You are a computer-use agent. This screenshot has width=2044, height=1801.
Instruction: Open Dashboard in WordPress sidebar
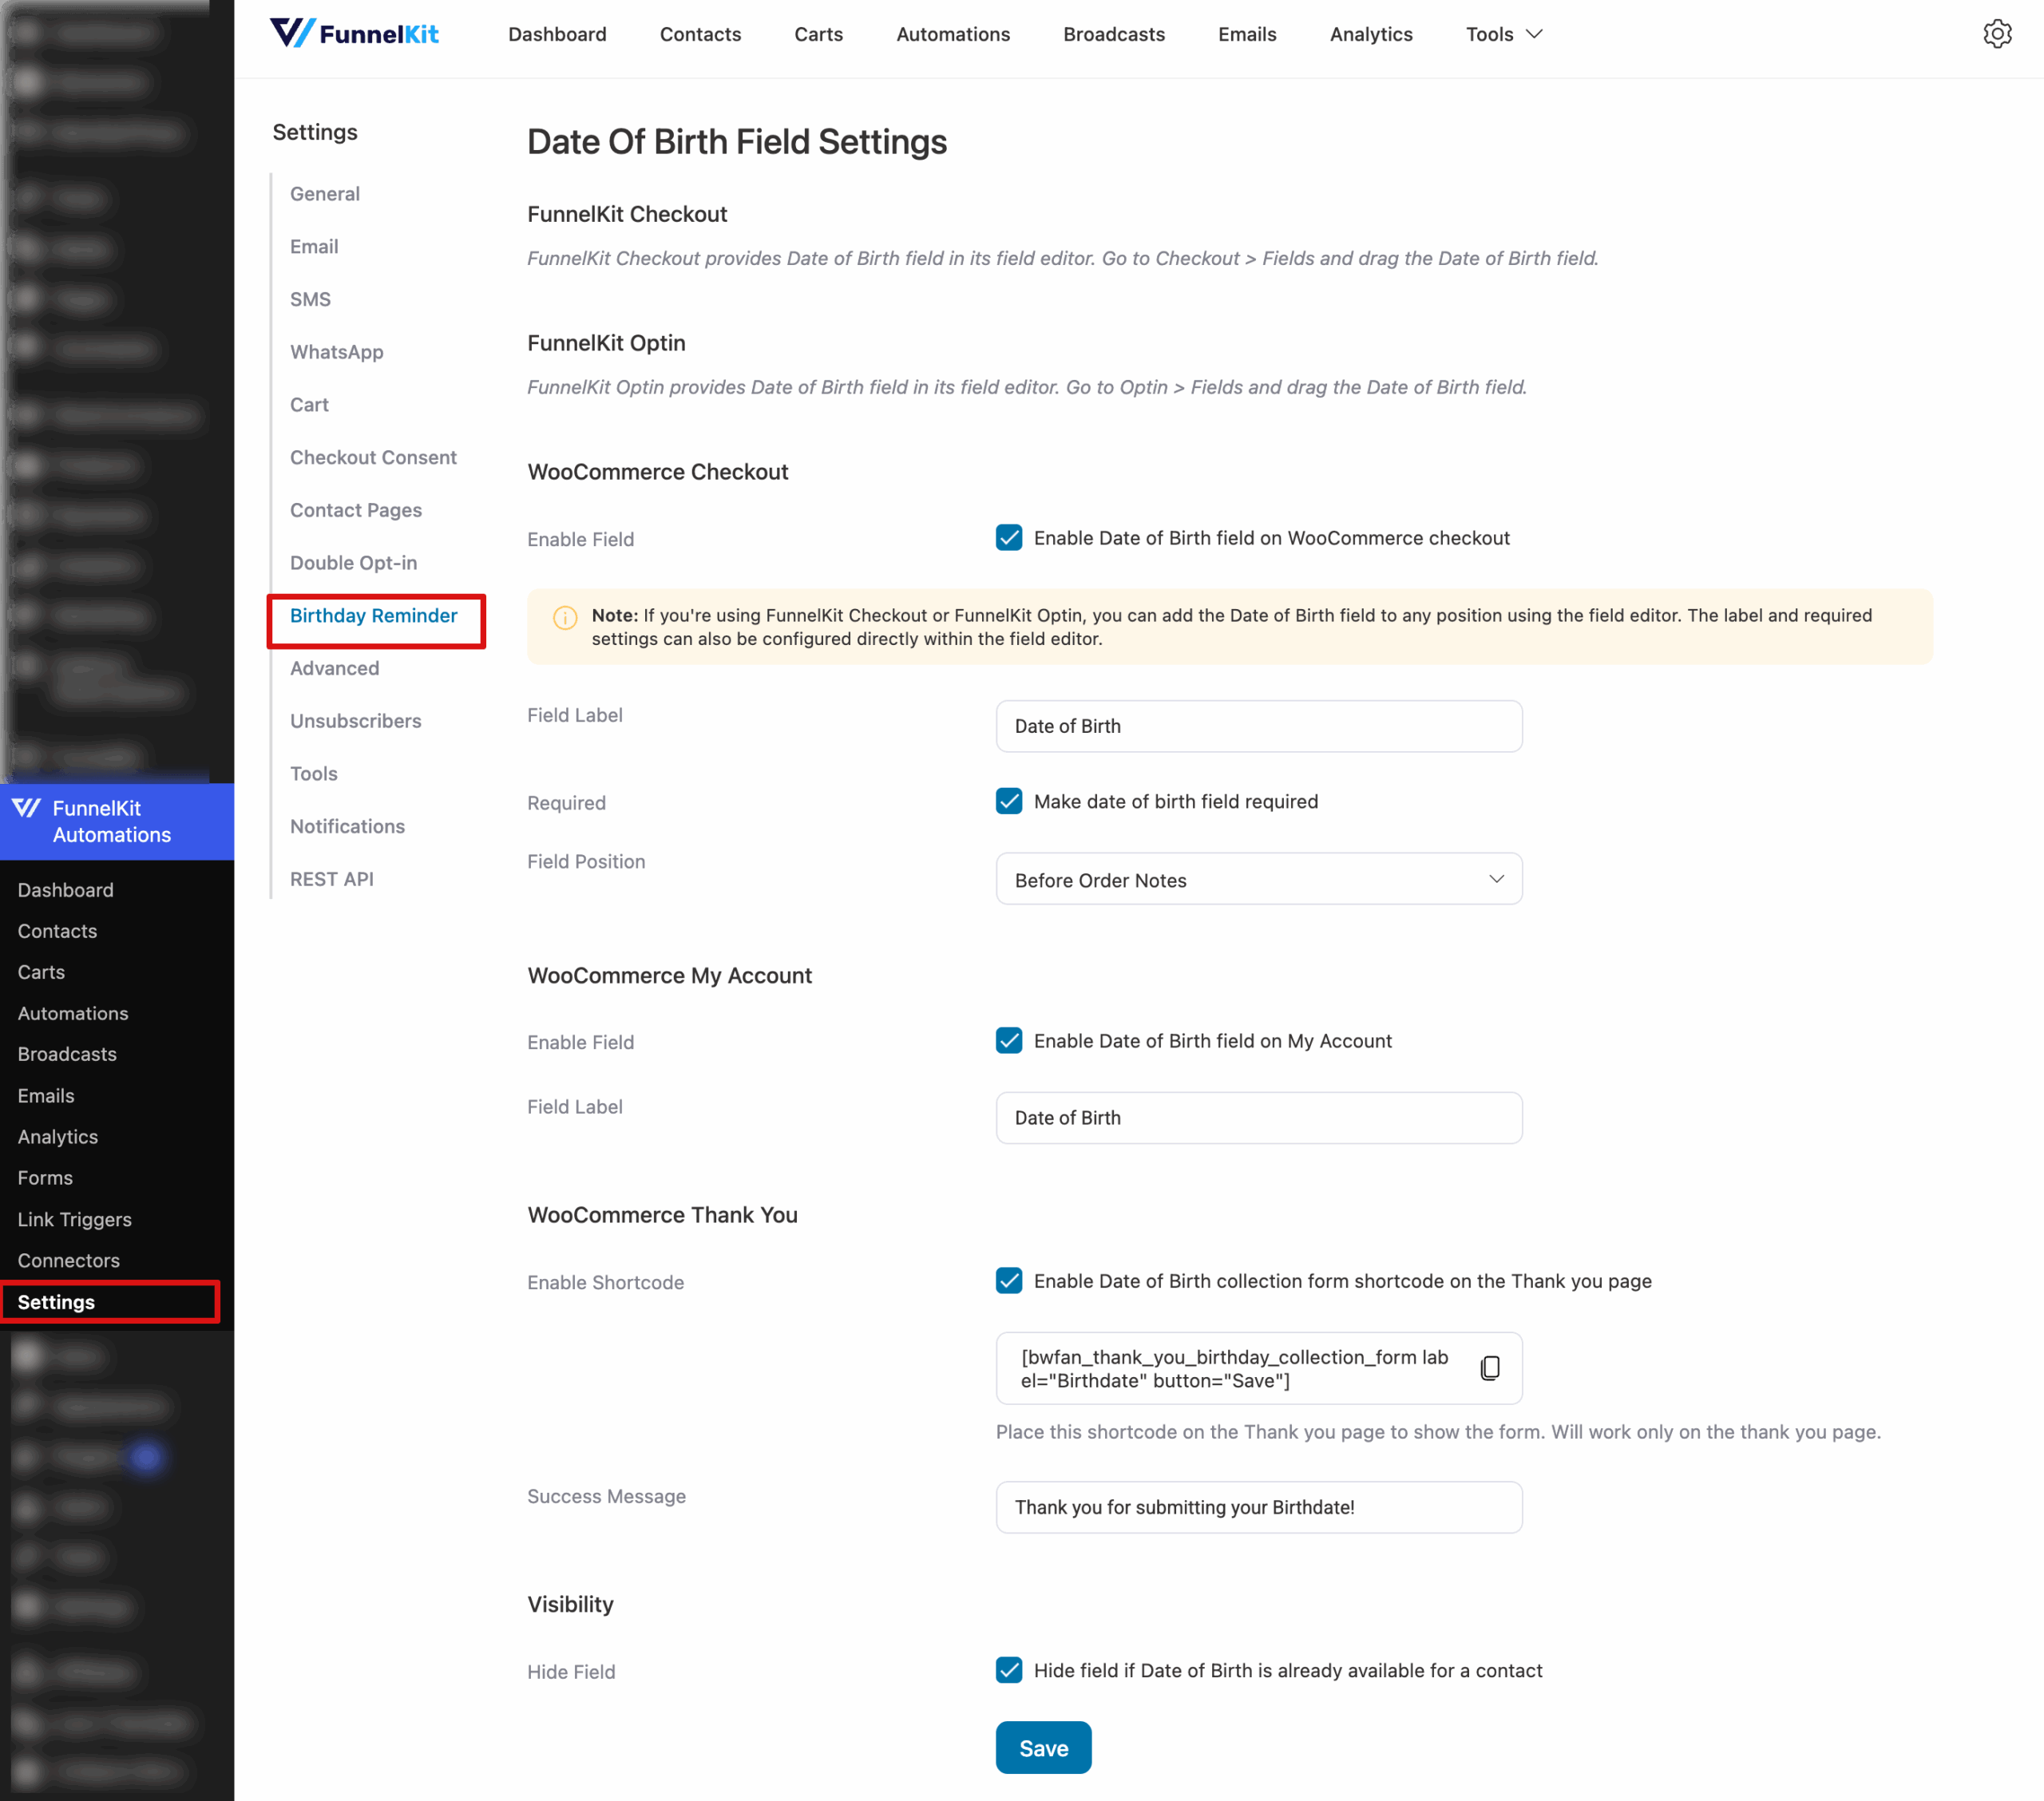[x=66, y=890]
